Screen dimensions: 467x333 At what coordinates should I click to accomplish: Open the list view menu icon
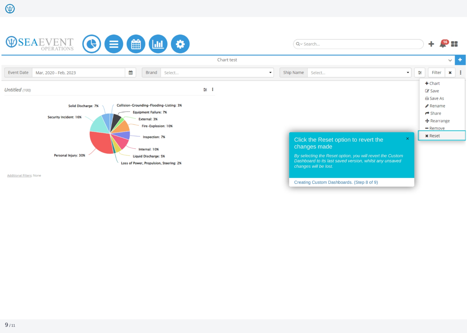click(x=114, y=44)
